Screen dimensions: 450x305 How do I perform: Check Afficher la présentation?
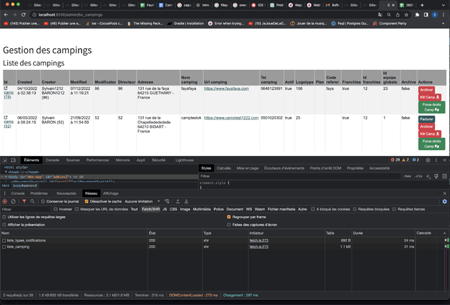[x=4, y=225]
